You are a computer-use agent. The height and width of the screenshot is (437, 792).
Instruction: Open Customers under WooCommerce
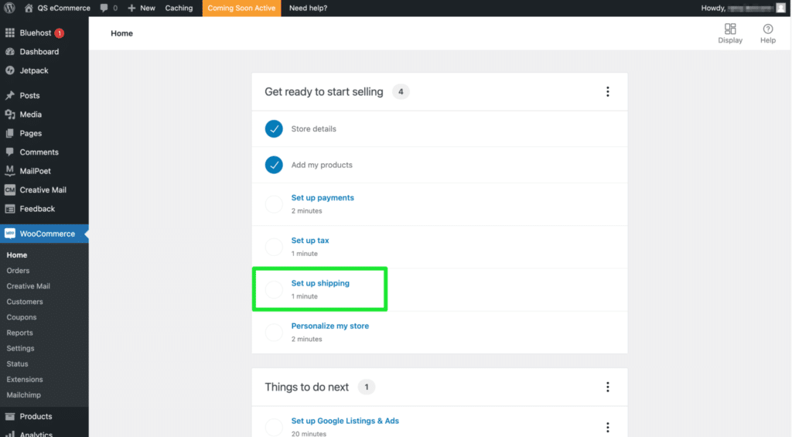[25, 302]
